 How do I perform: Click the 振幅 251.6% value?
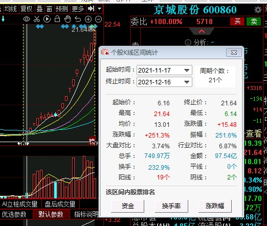click(226, 135)
